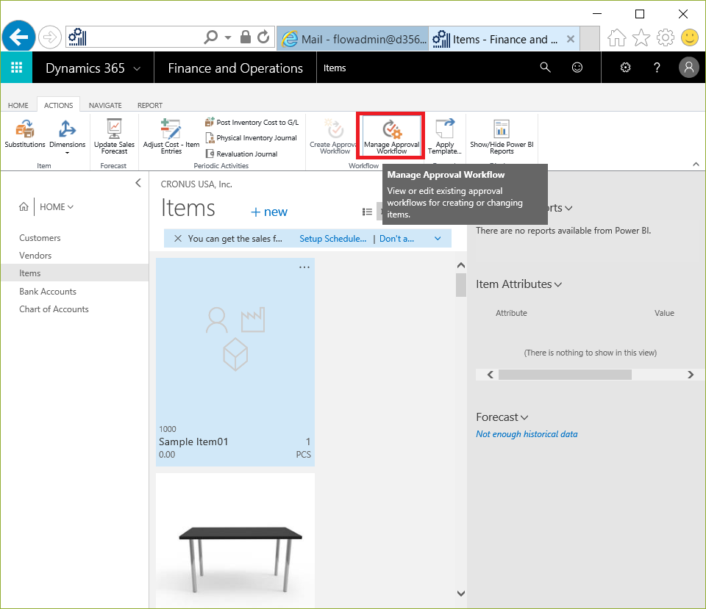Open the Sample Item01 tile more-options menu
Viewport: 706px width, 609px height.
click(x=304, y=267)
